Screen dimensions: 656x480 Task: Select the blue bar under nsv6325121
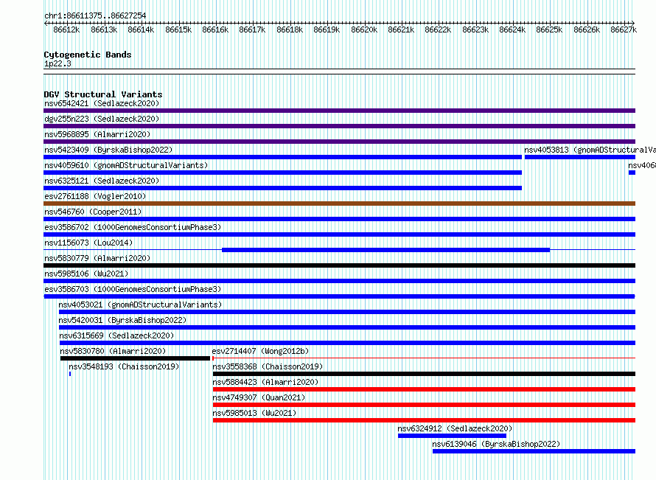[x=283, y=188]
